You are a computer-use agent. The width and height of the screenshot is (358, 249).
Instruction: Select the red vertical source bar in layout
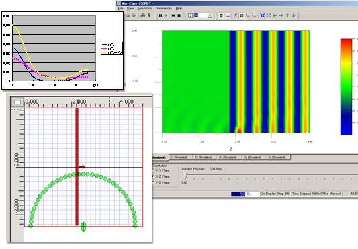pyautogui.click(x=77, y=167)
